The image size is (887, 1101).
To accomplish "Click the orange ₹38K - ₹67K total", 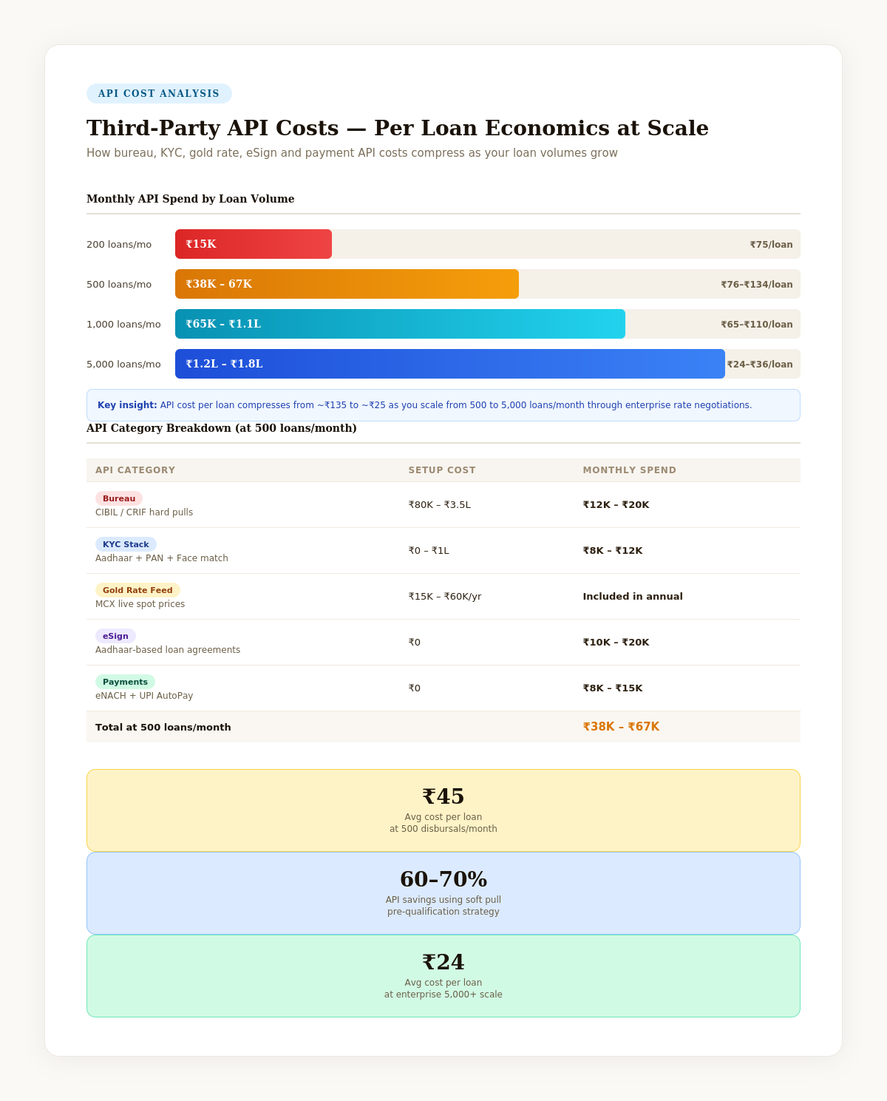I will 621,727.
